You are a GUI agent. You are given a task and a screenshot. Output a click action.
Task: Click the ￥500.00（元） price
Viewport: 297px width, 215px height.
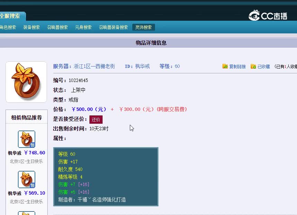(89, 109)
